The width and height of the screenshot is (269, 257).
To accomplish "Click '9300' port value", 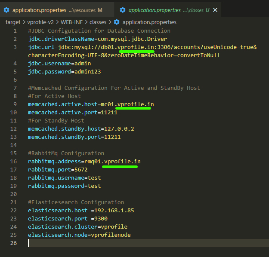I will click(101, 219).
